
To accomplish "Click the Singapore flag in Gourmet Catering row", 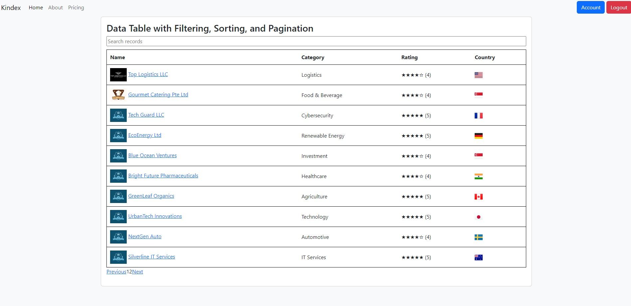I will [x=479, y=95].
